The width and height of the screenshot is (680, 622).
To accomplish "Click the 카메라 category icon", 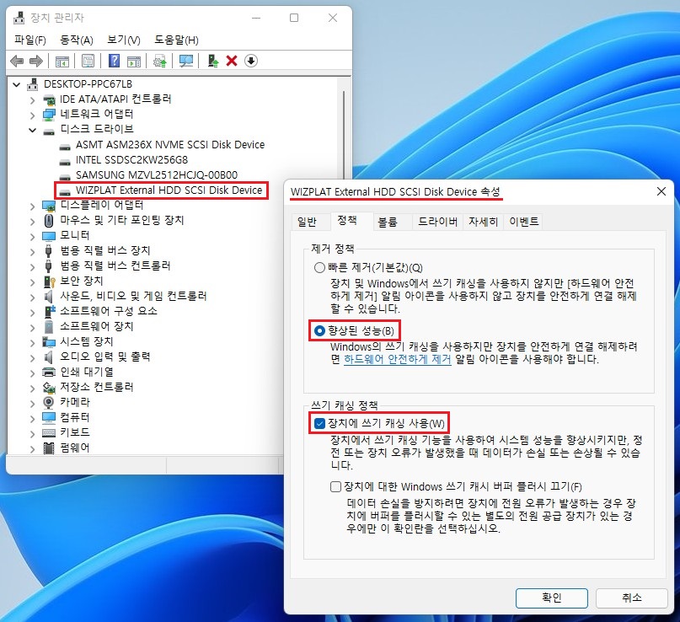I will pyautogui.click(x=49, y=402).
